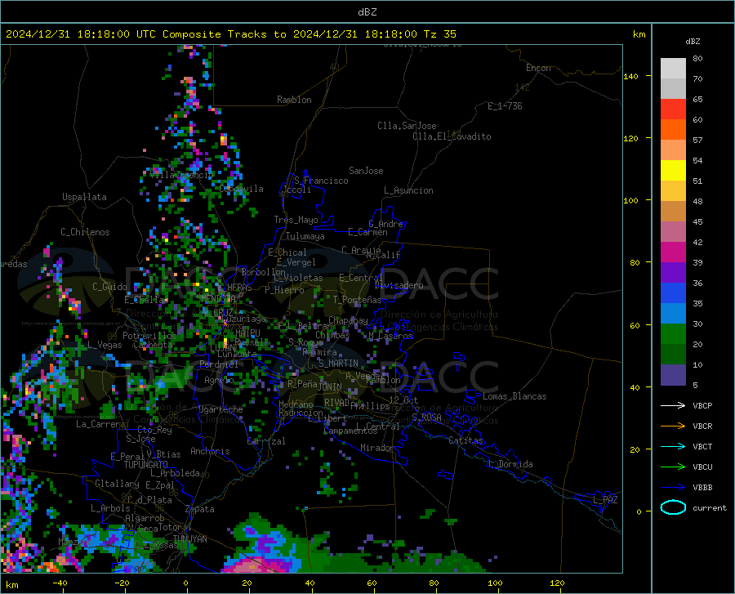
Task: Select the light gray 70-80 dBZ band
Action: coord(673,69)
